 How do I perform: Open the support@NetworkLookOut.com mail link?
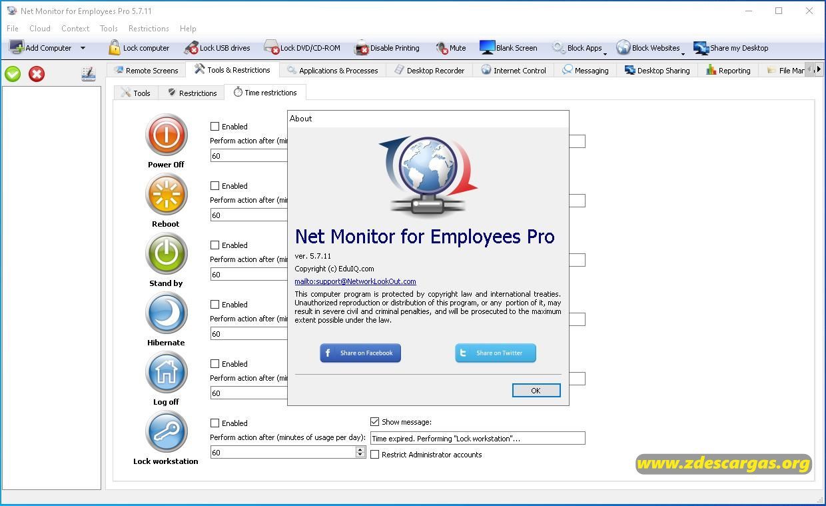(355, 281)
